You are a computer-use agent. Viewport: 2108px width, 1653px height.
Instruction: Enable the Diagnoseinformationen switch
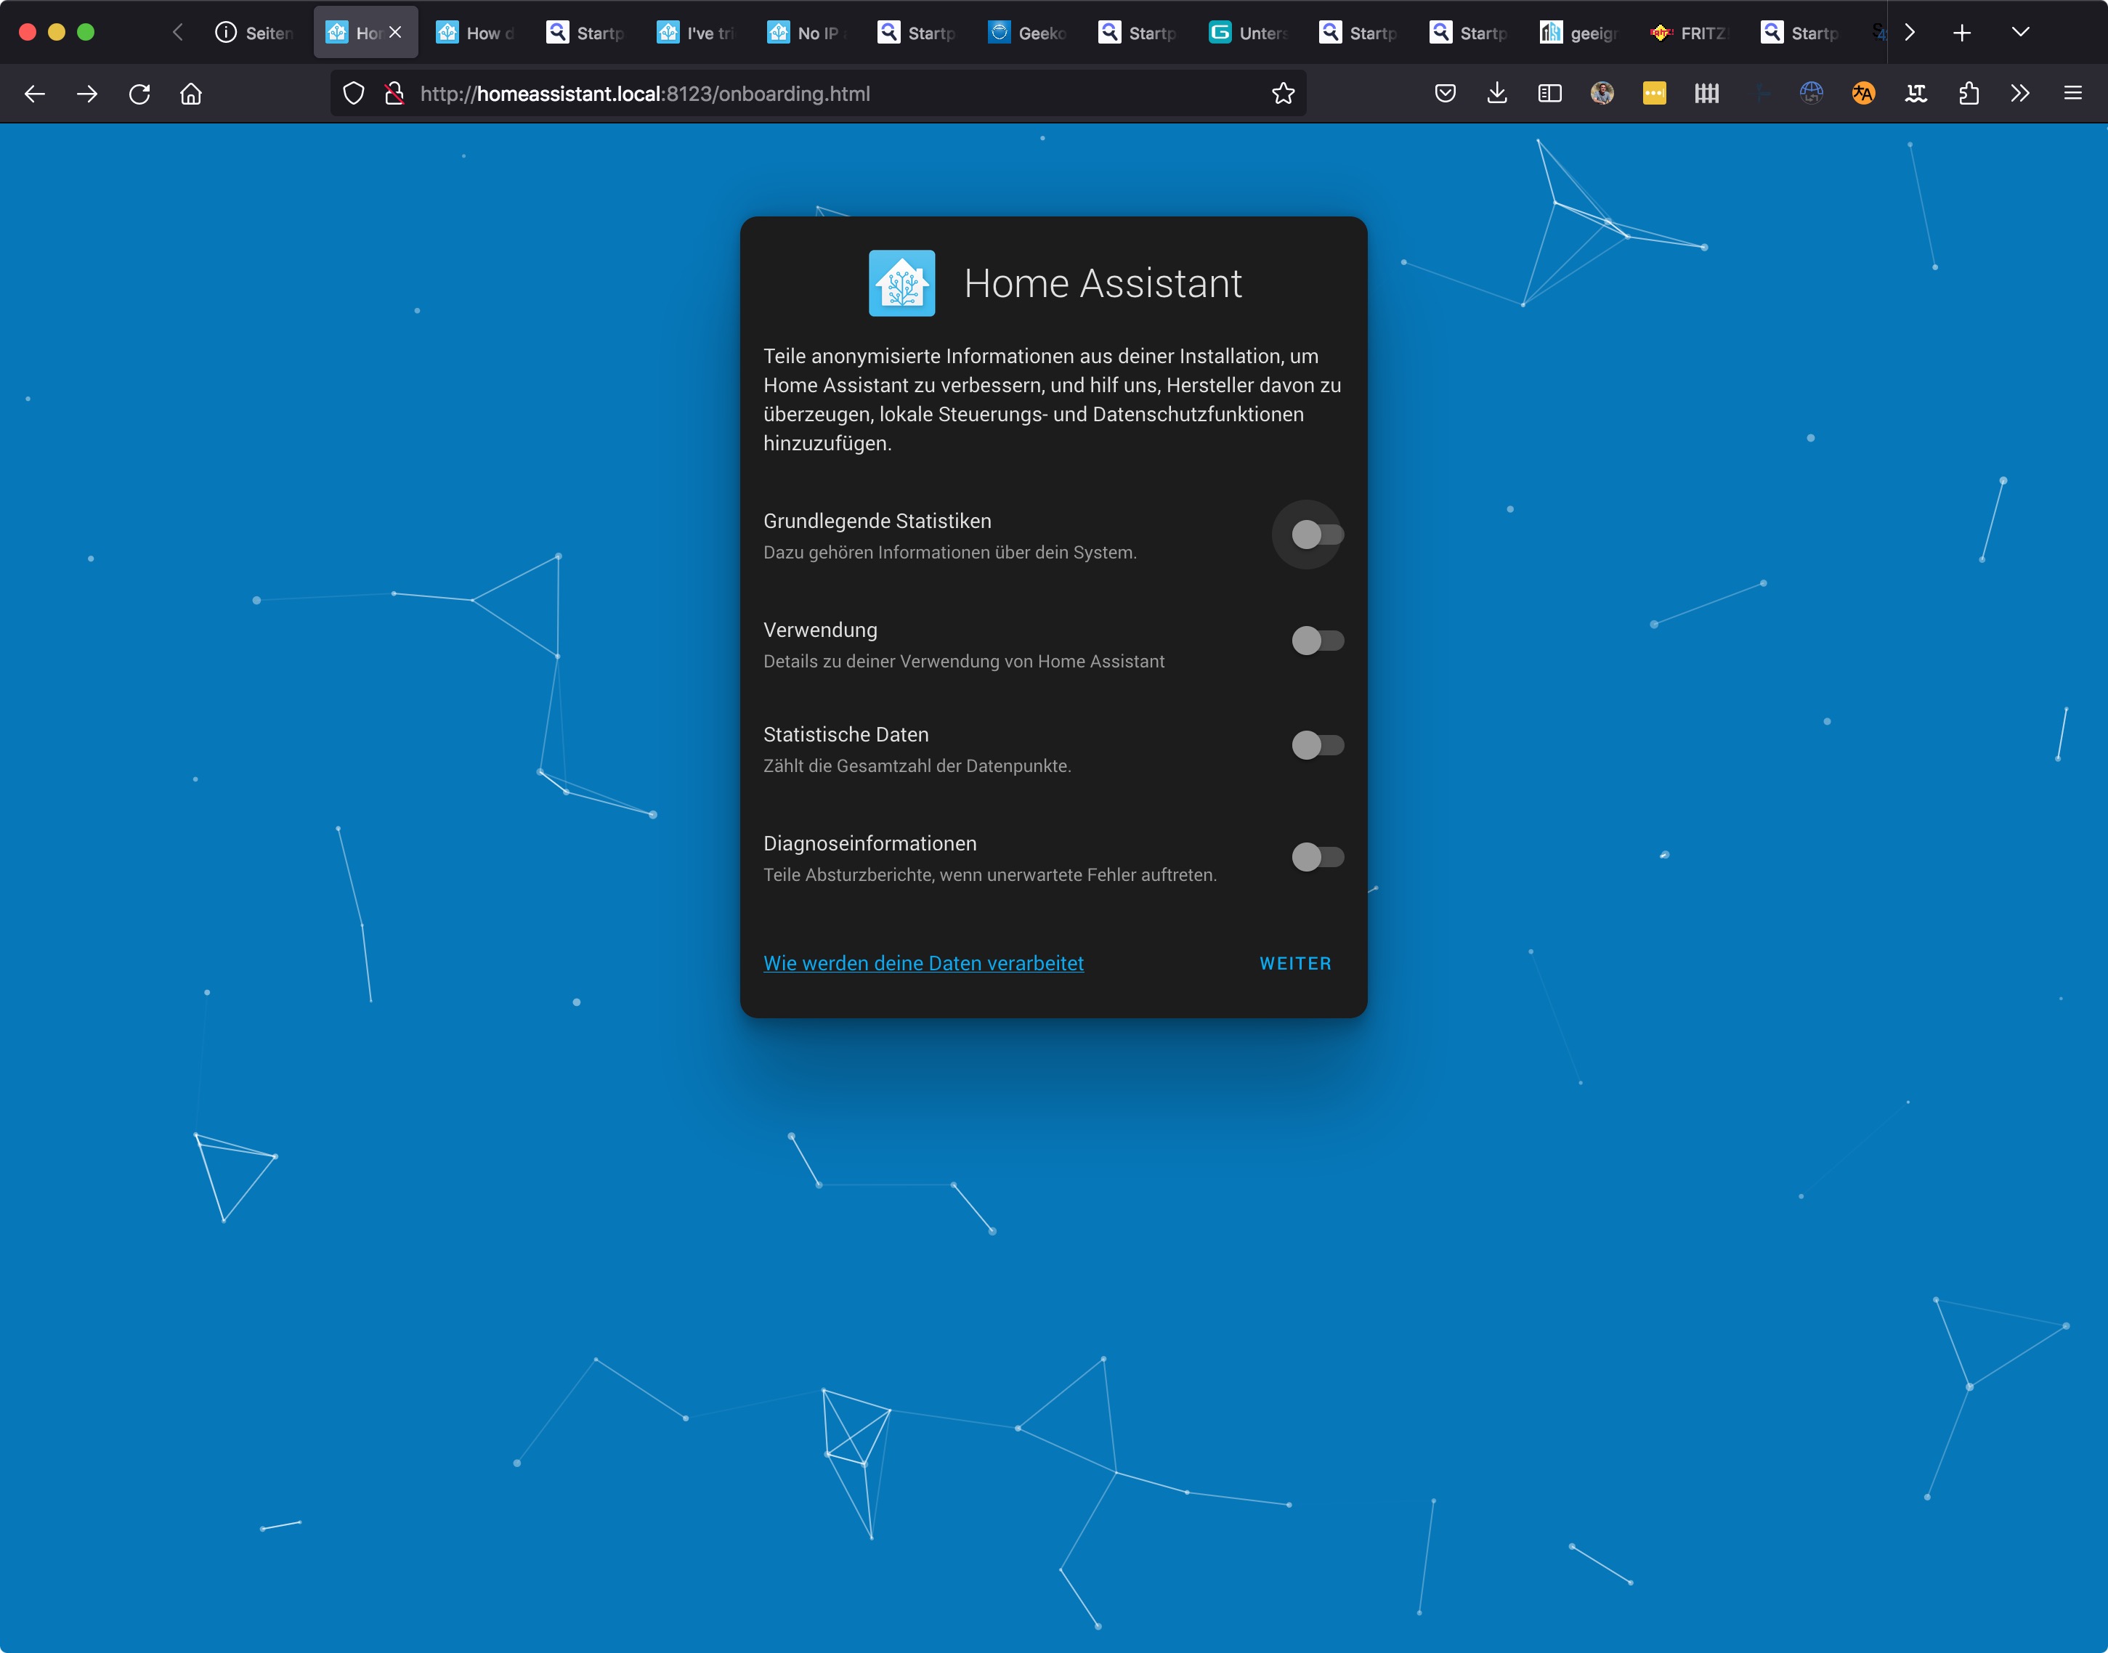1317,856
